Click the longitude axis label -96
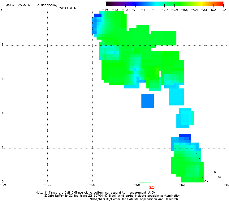 click(x=137, y=185)
